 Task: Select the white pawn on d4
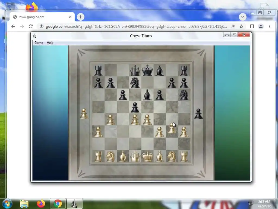(x=135, y=120)
